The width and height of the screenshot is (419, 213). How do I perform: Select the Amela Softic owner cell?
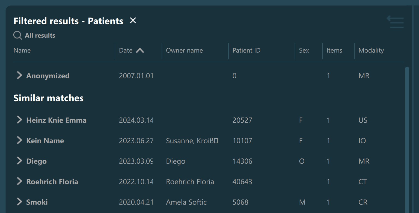click(x=186, y=202)
